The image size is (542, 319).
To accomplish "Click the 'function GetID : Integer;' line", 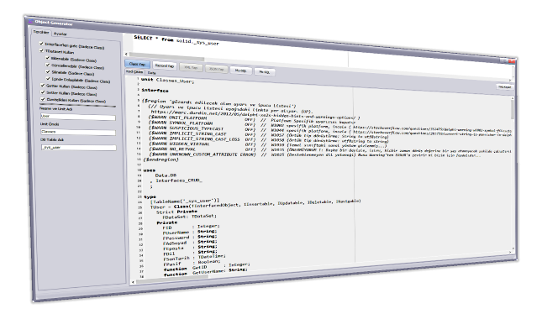I will (207, 267).
